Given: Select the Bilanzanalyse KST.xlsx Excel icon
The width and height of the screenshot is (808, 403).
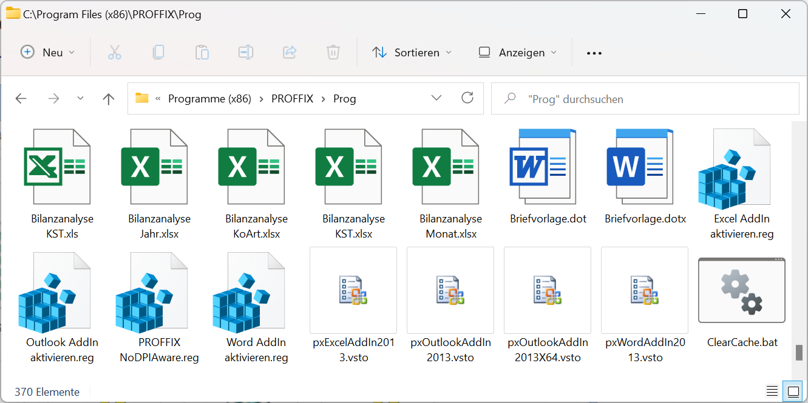Looking at the screenshot, I should coord(348,166).
